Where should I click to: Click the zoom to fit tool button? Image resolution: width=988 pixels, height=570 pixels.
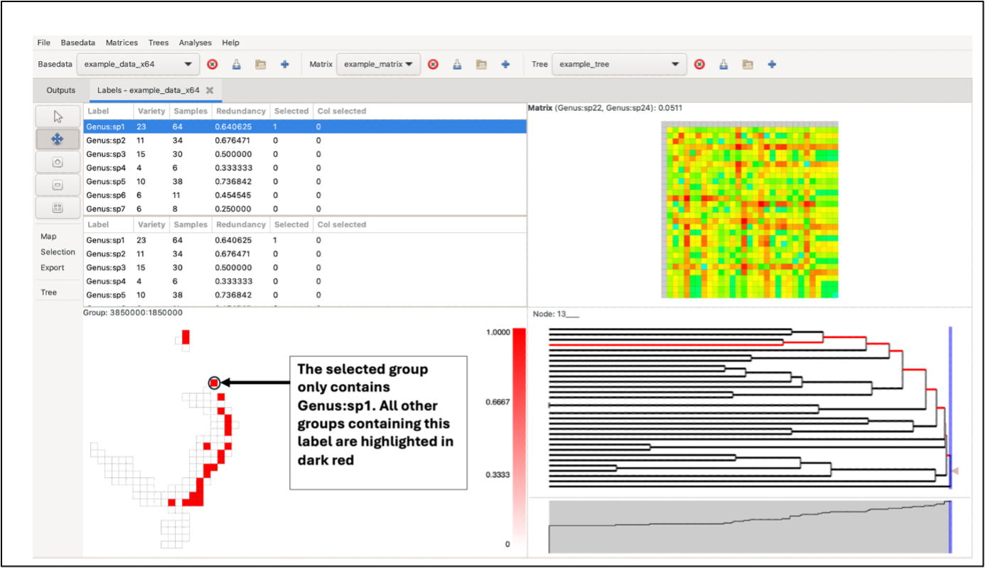coord(58,208)
